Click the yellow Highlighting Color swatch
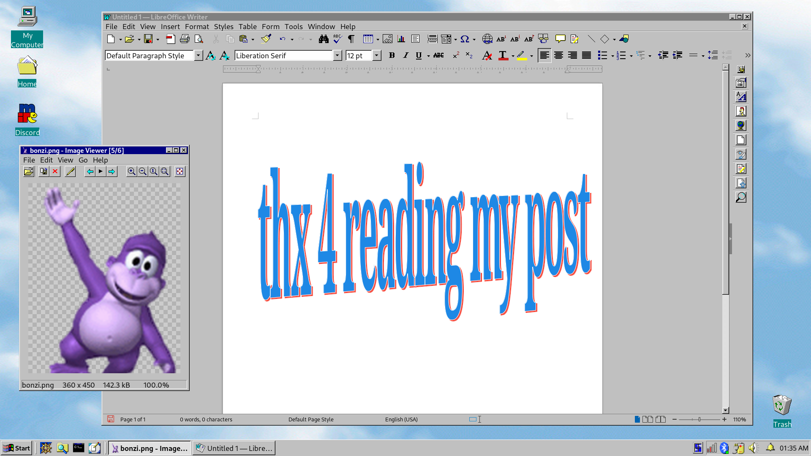 click(x=522, y=55)
